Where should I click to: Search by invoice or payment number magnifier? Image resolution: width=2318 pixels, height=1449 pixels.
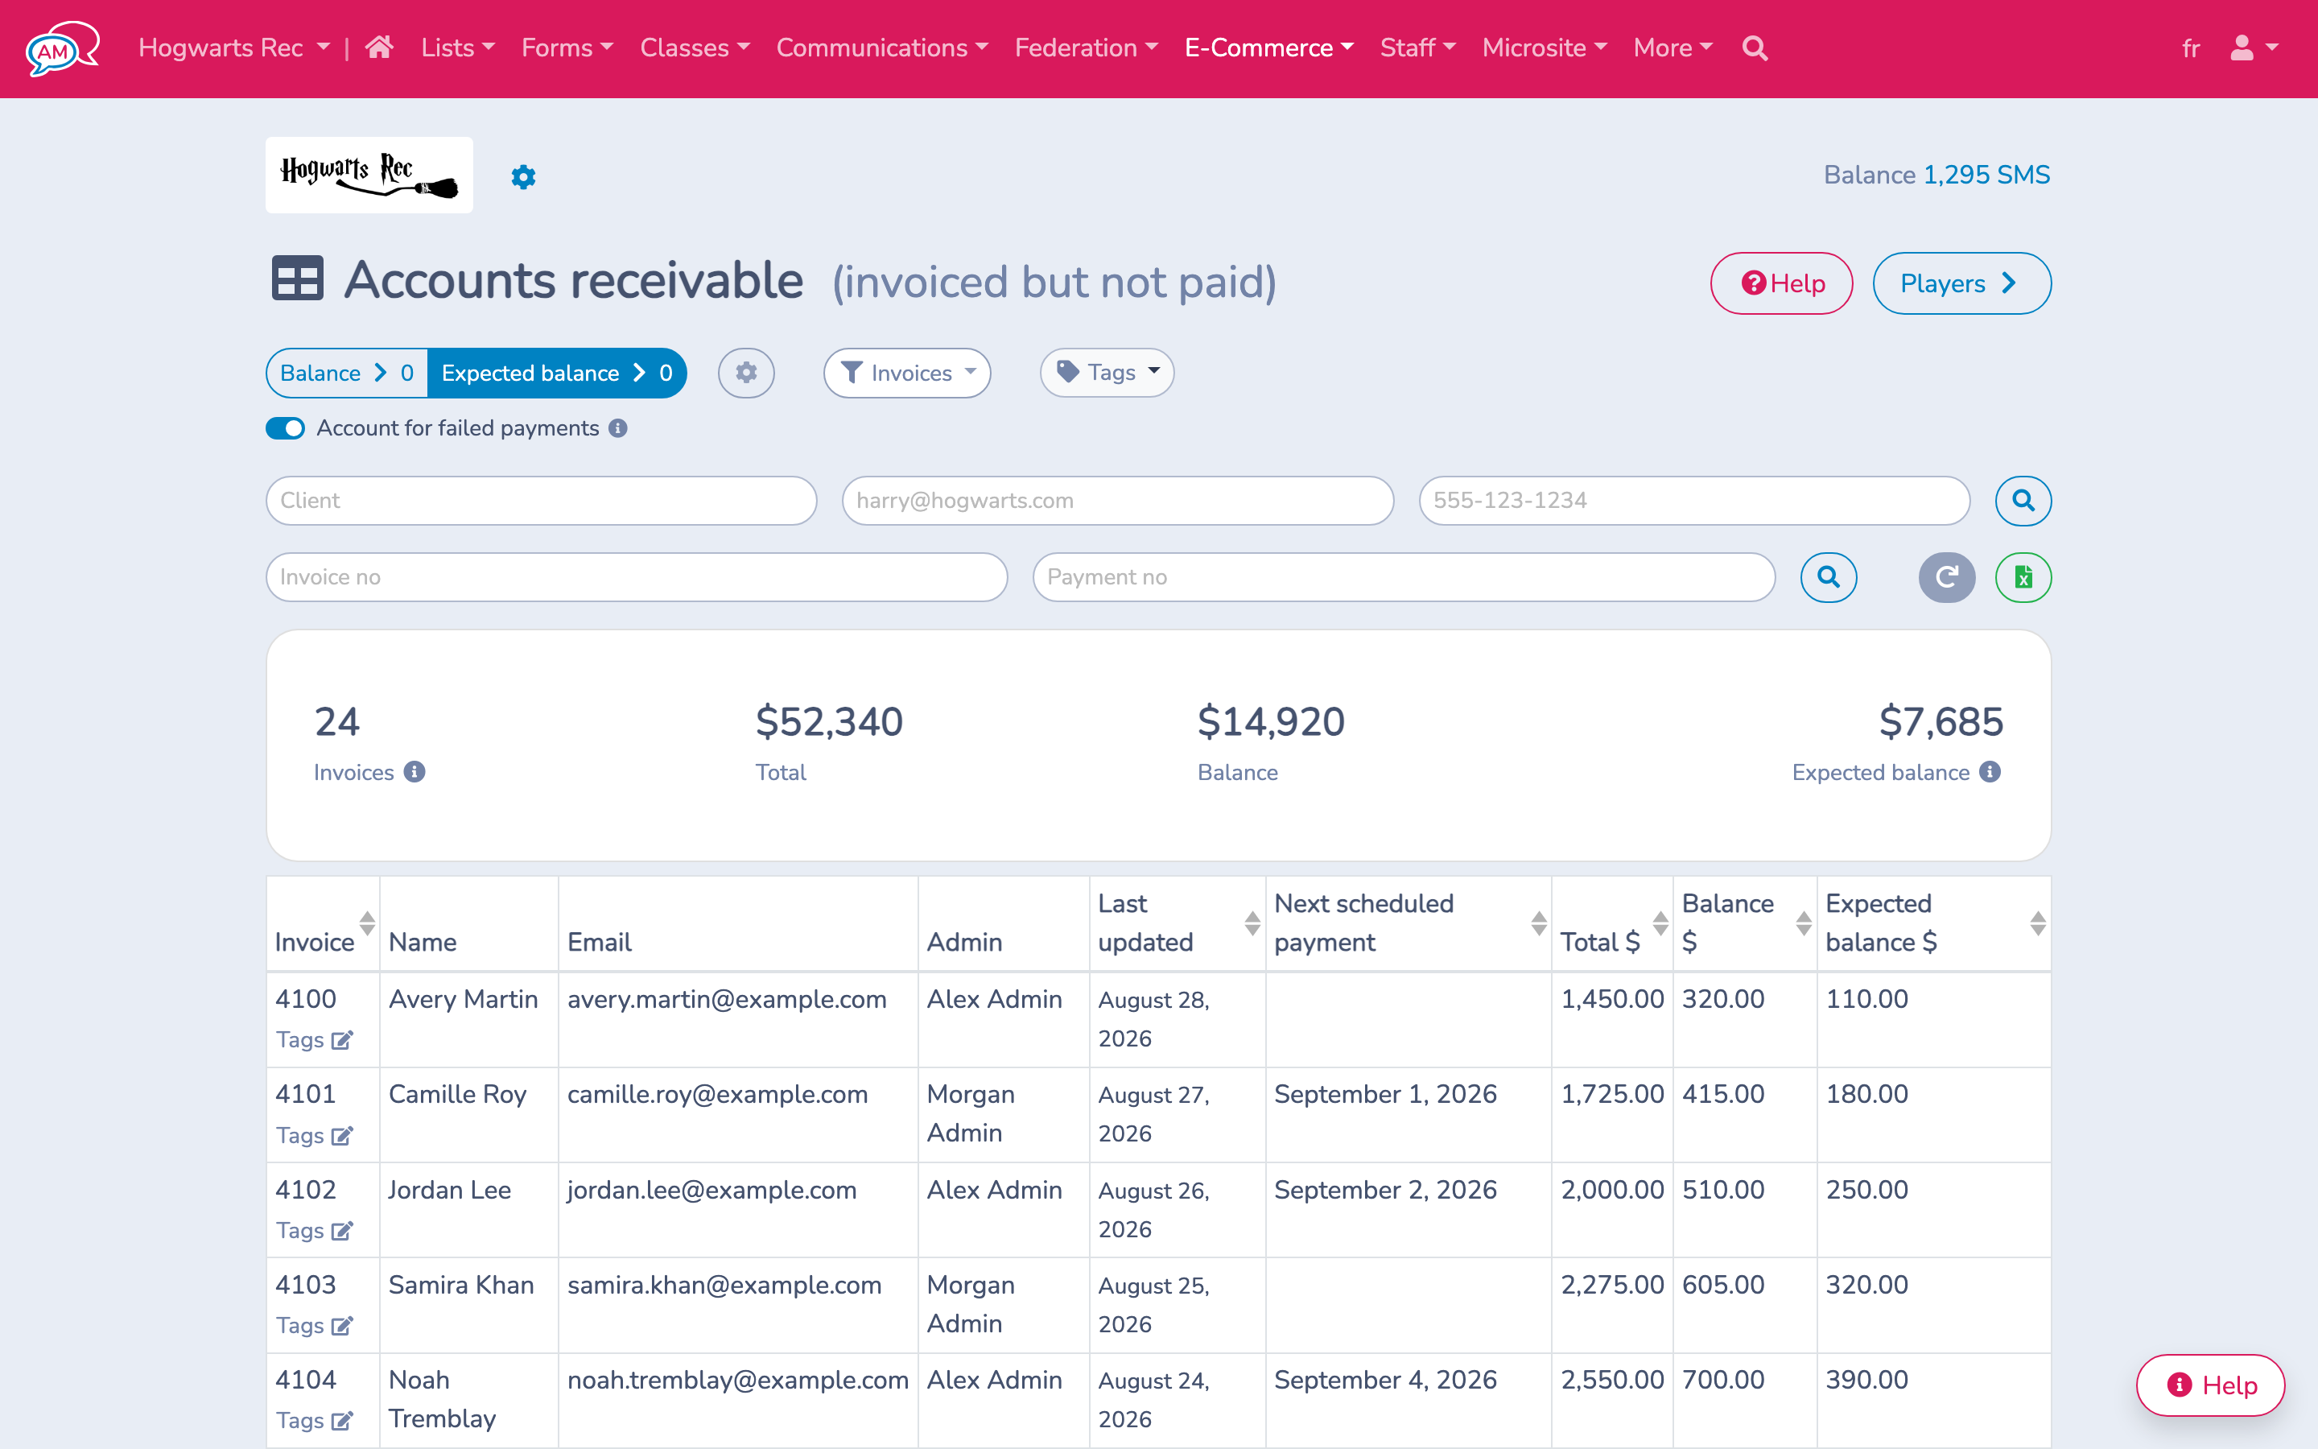point(1829,577)
